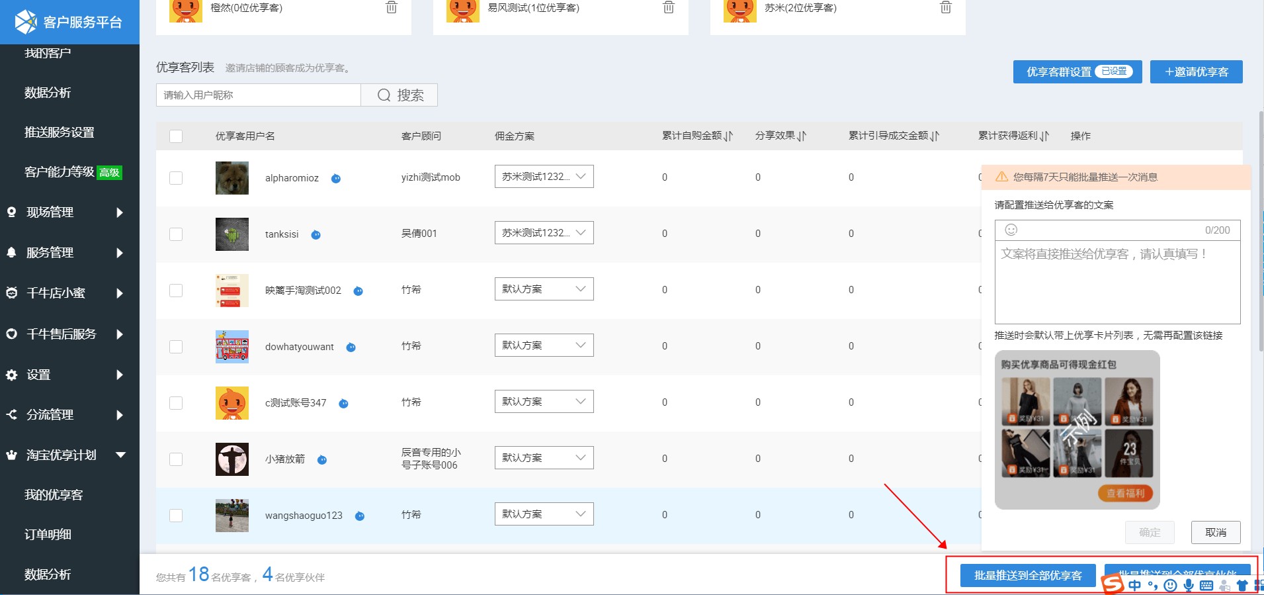Click chat icon next to alpharomioz
Screen dimensions: 1264x595
point(336,179)
